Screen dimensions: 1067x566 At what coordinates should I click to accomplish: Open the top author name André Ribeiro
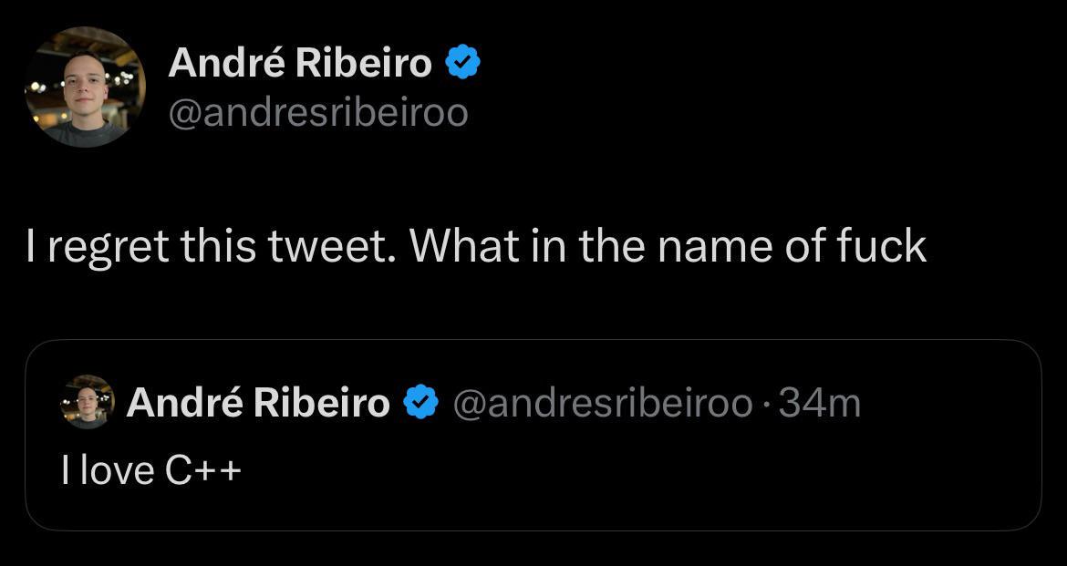300,63
